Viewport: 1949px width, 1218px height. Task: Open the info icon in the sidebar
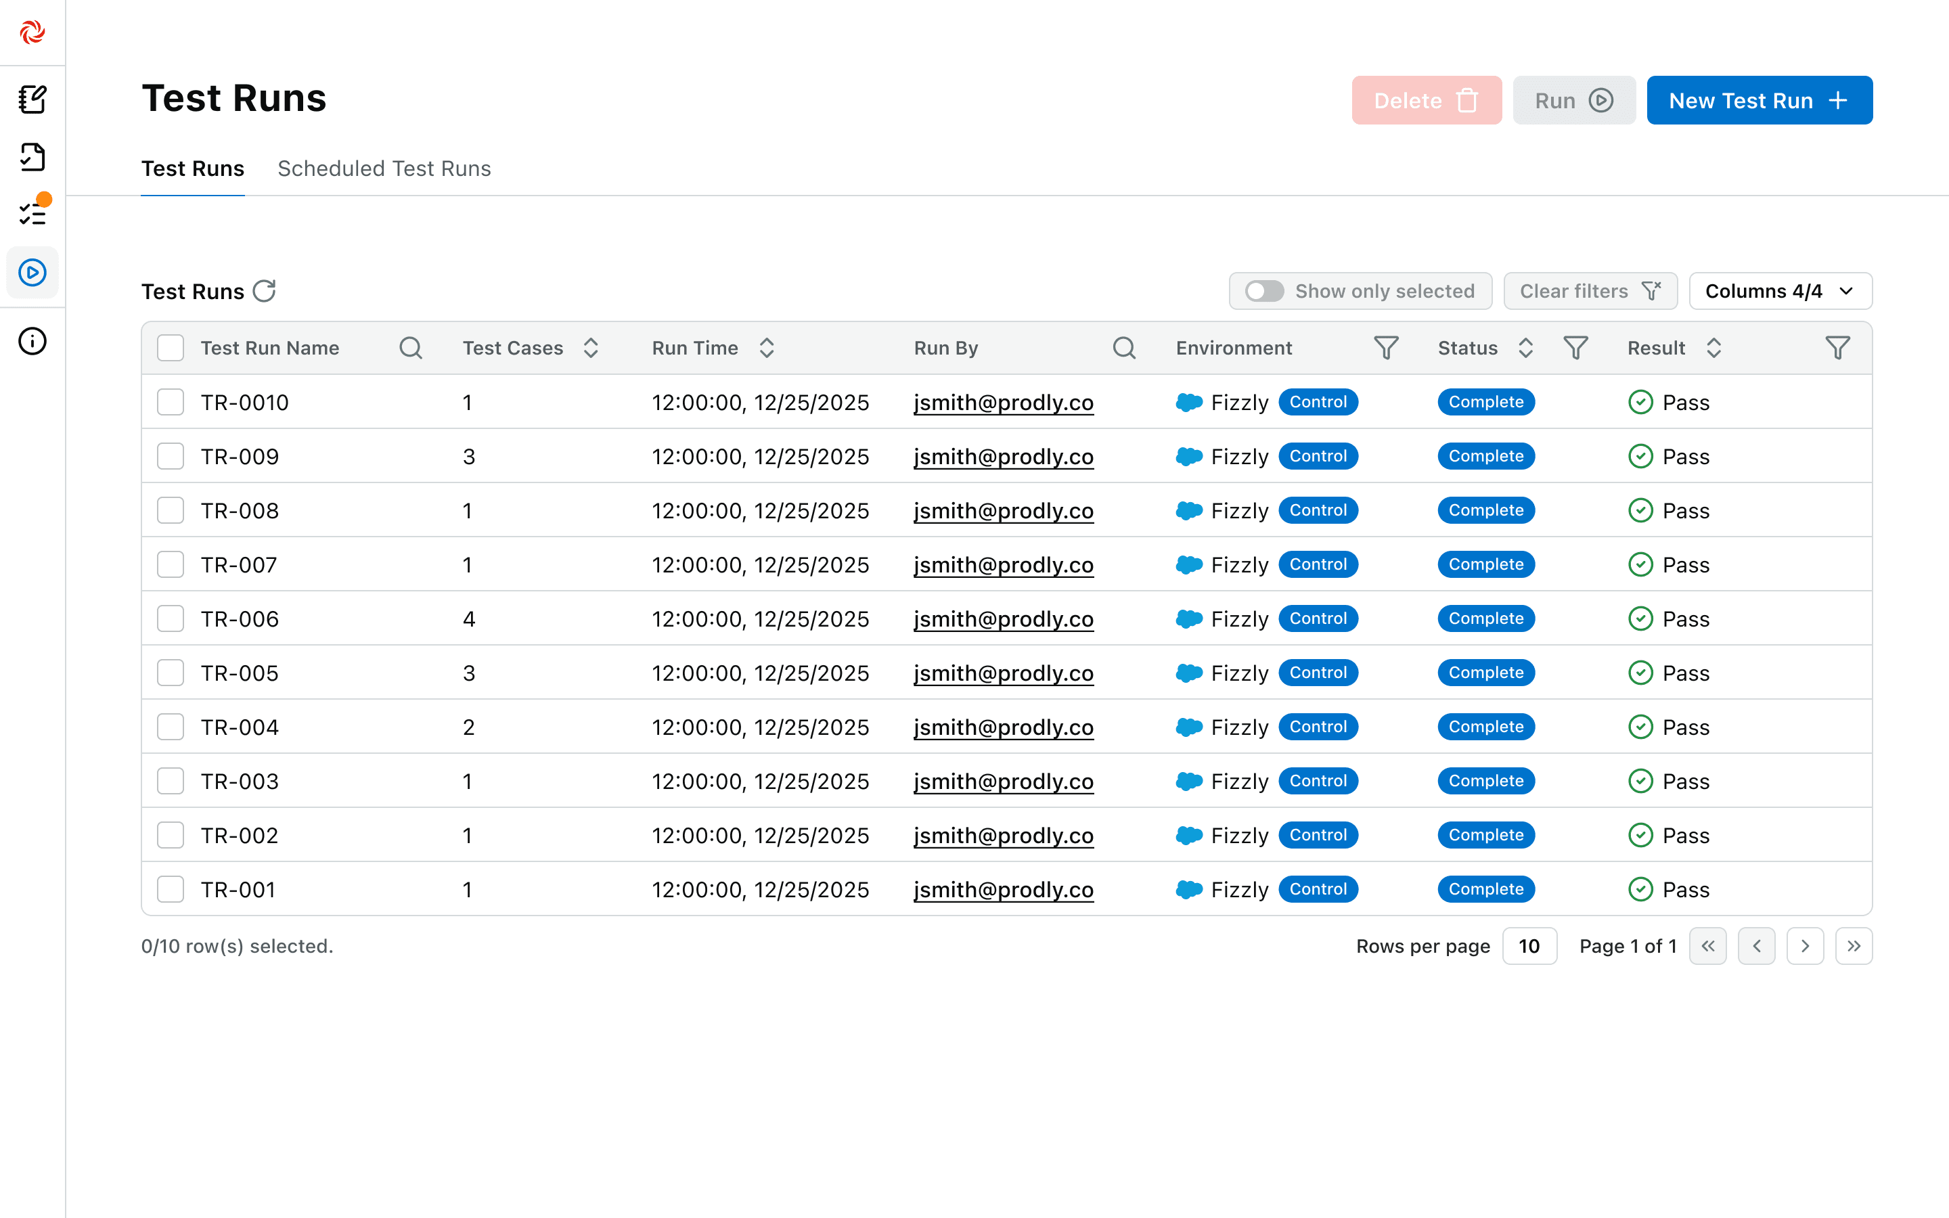click(x=32, y=342)
